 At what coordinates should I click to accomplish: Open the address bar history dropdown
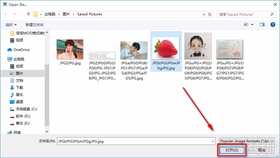(x=204, y=15)
